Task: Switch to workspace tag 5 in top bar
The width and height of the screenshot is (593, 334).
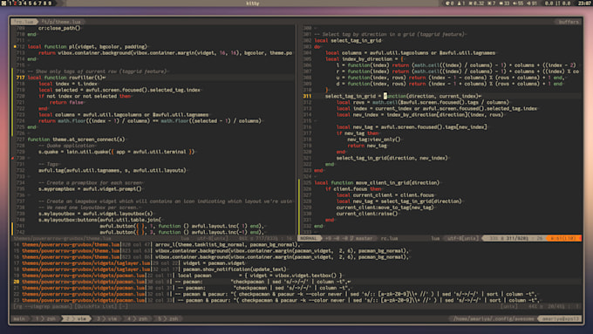Action: [x=30, y=3]
